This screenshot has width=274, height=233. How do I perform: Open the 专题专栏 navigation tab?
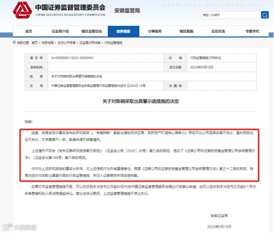click(x=252, y=31)
